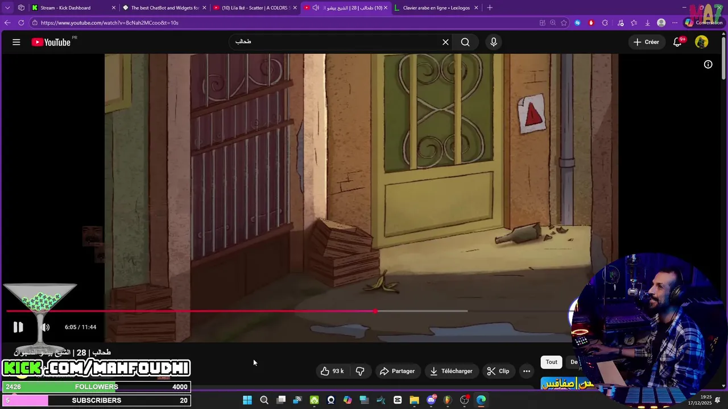The image size is (728, 409).
Task: Like the video with 93 k likes
Action: pos(332,371)
